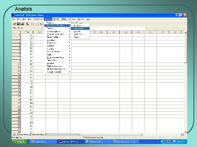Open the folder window taskbar button

click(98, 142)
